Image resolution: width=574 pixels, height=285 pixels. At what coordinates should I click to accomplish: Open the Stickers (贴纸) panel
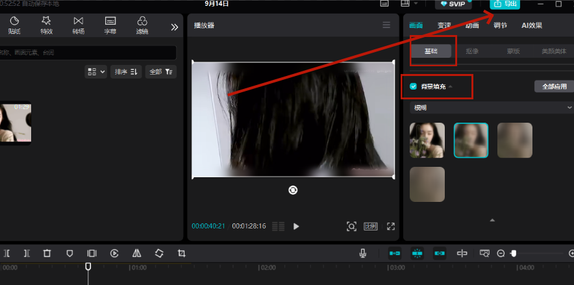point(14,25)
